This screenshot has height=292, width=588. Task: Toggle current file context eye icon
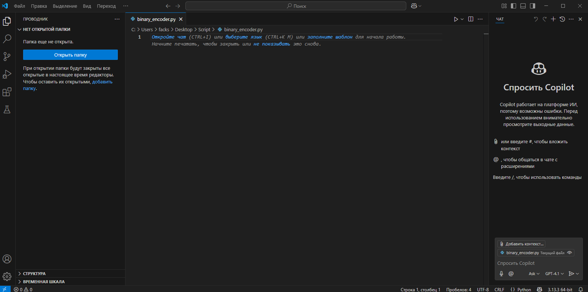(569, 253)
